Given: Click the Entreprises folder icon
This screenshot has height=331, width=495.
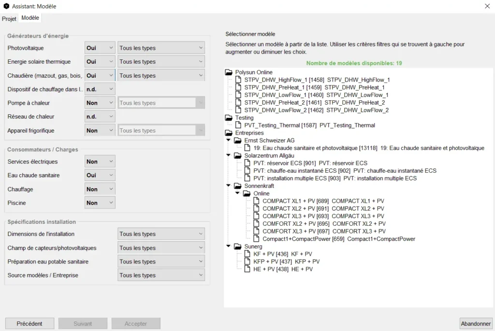Looking at the screenshot, I should pos(229,133).
